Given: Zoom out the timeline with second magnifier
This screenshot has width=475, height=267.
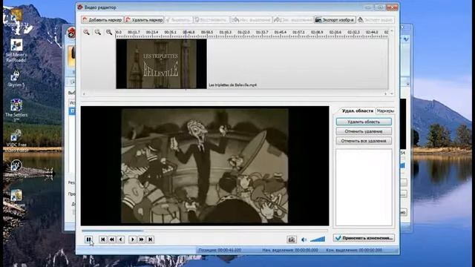Looking at the screenshot, I should [97, 32].
